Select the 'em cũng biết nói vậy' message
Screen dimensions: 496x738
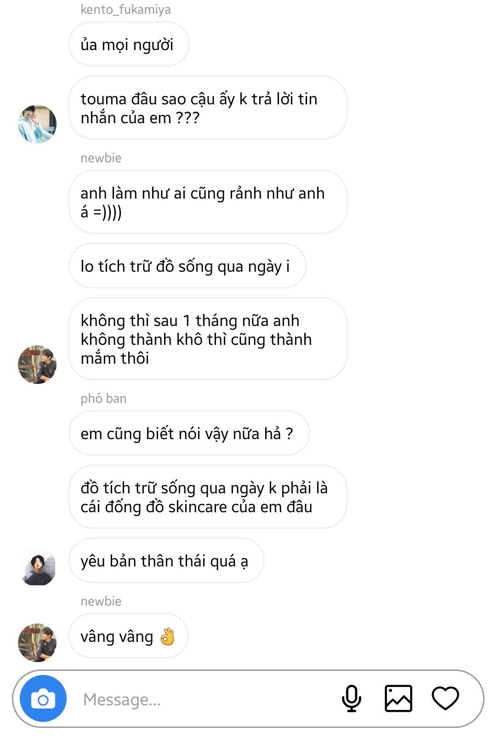[x=189, y=433]
